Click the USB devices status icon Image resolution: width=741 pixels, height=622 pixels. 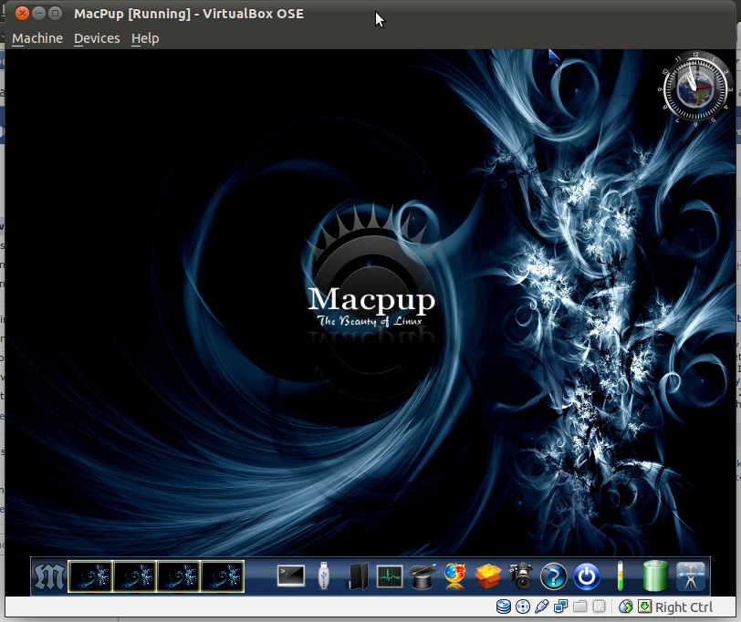pos(541,606)
